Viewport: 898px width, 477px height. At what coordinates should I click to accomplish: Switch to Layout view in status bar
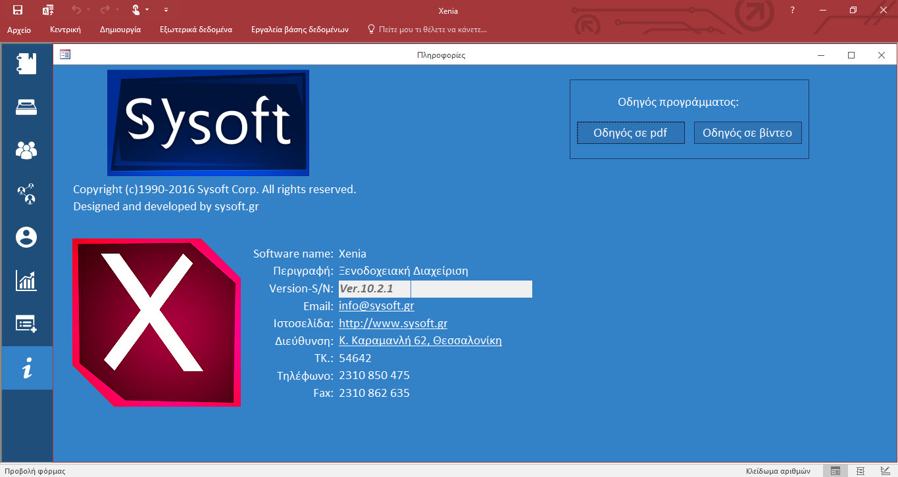(x=860, y=470)
